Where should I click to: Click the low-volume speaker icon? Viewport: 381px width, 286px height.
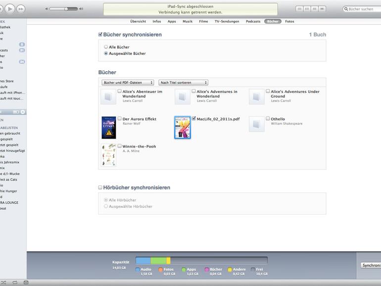coord(47,9)
